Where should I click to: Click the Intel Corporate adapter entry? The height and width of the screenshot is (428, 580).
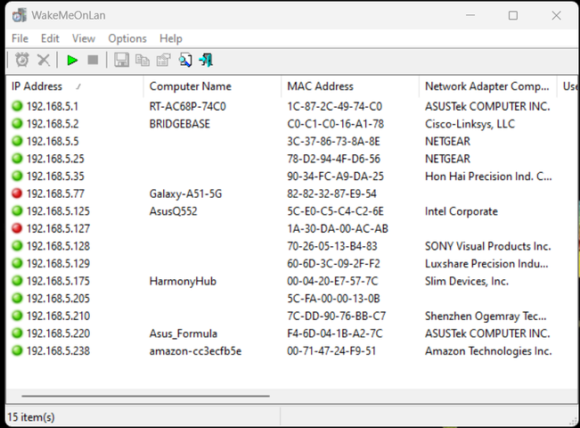click(x=461, y=211)
